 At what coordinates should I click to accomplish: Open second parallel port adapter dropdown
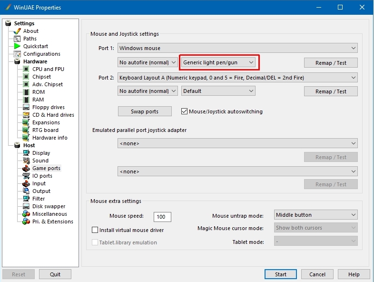coord(237,171)
